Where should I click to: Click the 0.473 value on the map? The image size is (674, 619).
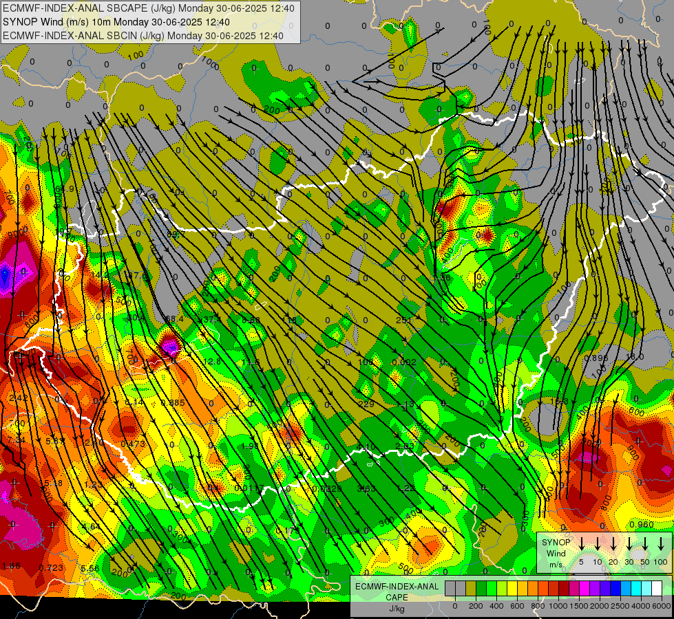pos(133,444)
